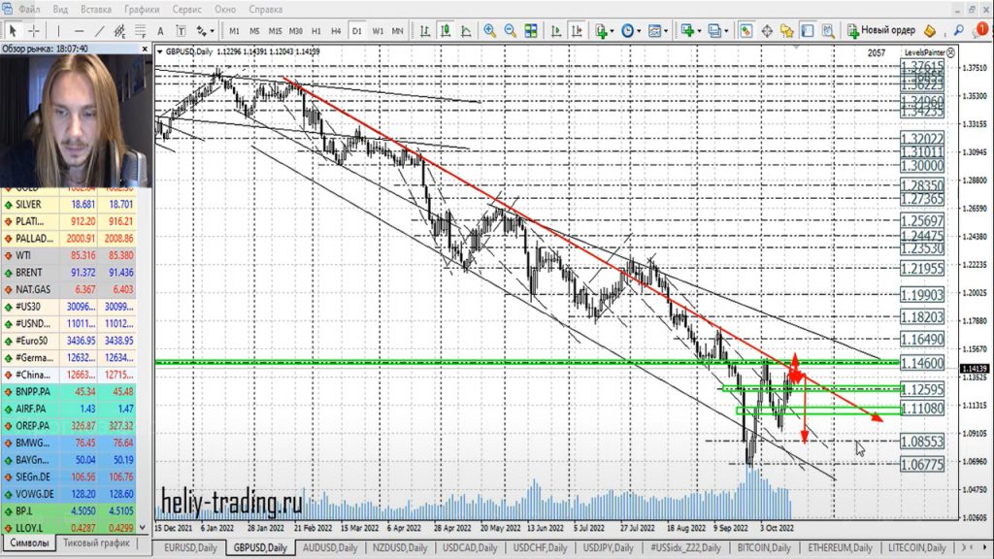Image resolution: width=994 pixels, height=559 pixels.
Task: Enable W1 weekly timeframe
Action: click(x=378, y=30)
